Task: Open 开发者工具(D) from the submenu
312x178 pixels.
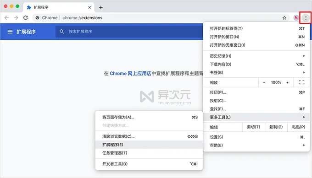Action: [149, 164]
